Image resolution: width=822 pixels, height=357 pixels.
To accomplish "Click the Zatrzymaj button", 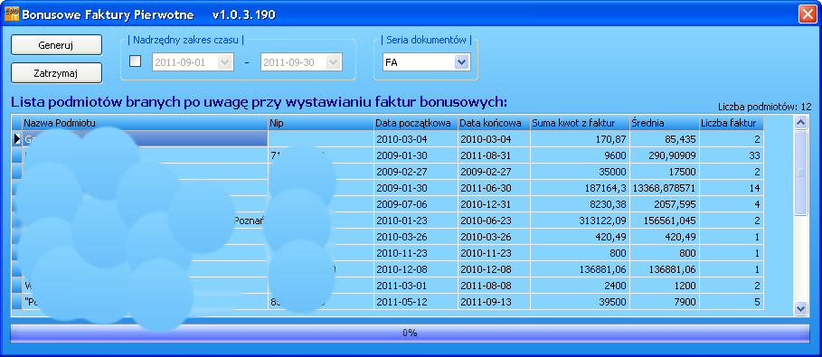I will point(56,73).
